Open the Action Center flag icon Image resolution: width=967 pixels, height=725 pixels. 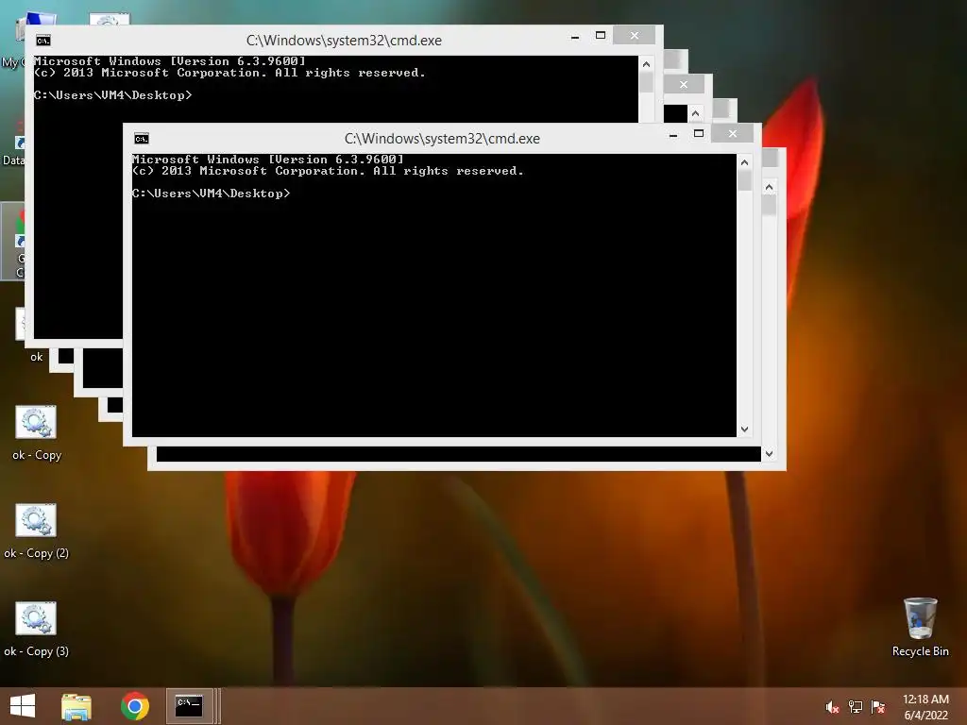click(x=878, y=707)
